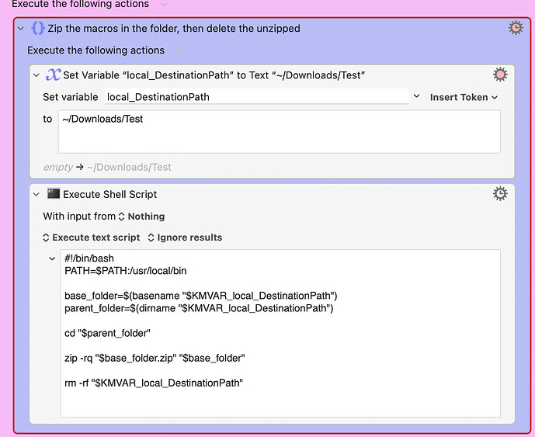535x437 pixels.
Task: Change the With input from Nothing popup
Action: [141, 217]
